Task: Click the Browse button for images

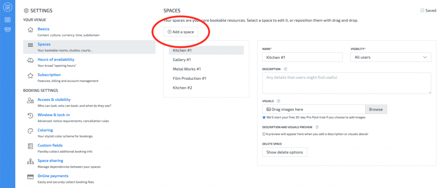Action: (x=375, y=110)
